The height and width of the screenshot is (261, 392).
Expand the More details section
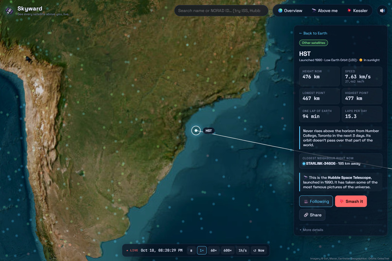[x=311, y=230]
